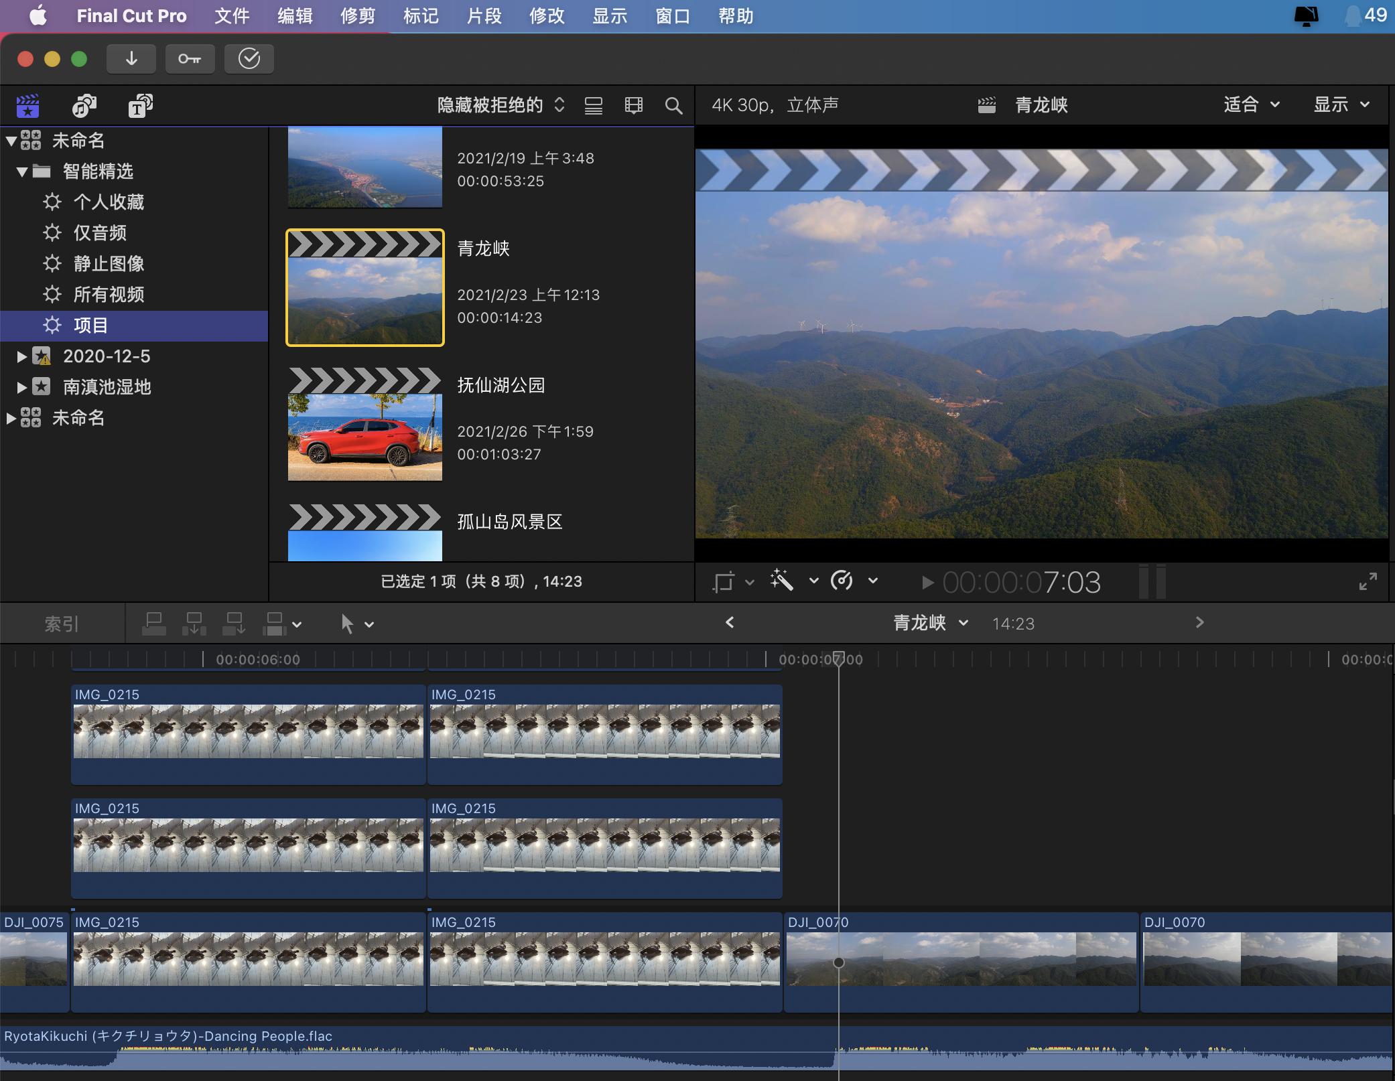Toggle the libraries sidebar clapper icon
Screen dimensions: 1395x1081
(27, 105)
